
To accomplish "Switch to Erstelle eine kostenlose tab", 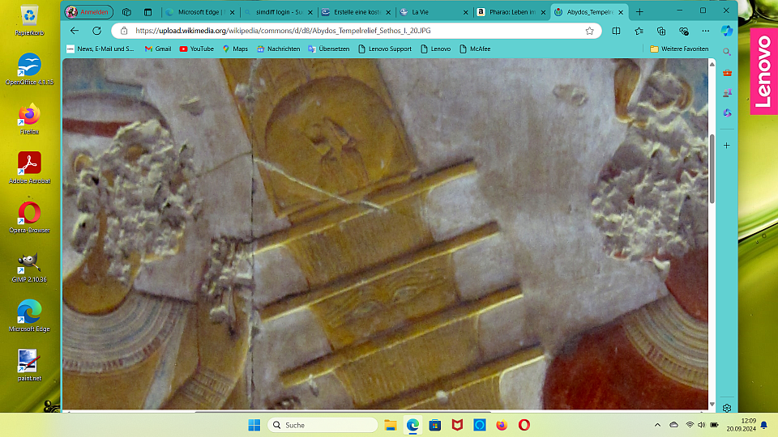I will pyautogui.click(x=357, y=12).
